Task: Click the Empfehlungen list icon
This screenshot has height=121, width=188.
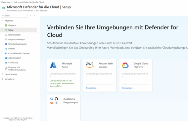Action: pyautogui.click(x=6, y=35)
